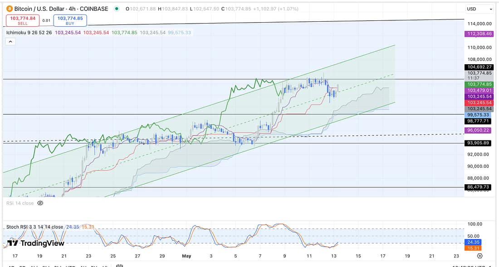Screen dimensions: 499x267
Task: Click the orange Bitcoin logo icon
Action: (10, 9)
